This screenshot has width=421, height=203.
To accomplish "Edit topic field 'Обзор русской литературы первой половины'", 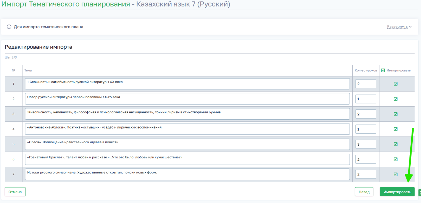I will point(187,99).
